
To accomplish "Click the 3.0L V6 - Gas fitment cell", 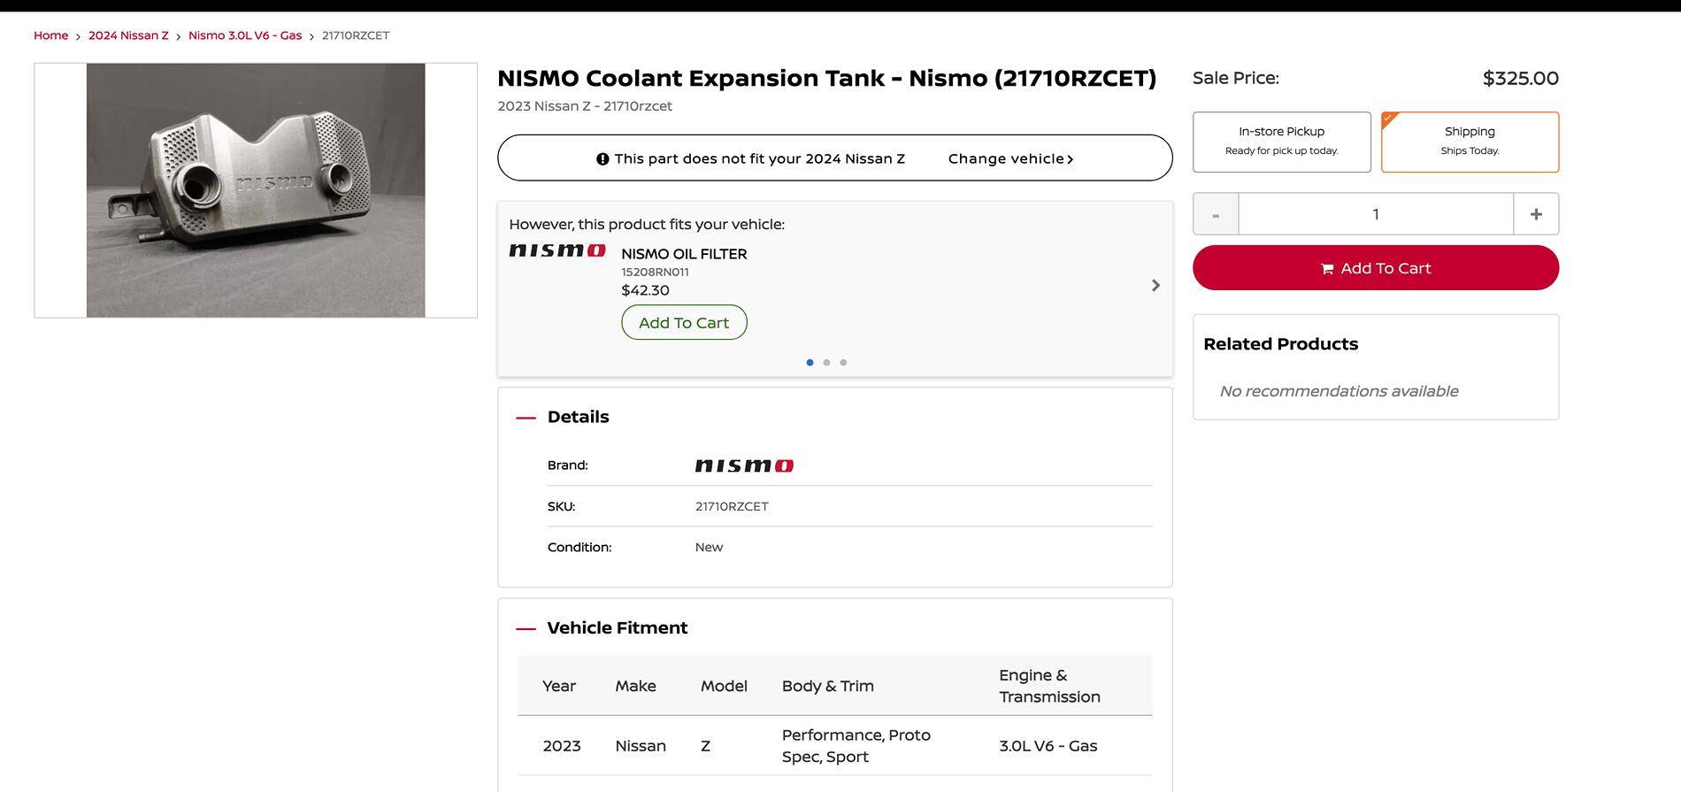I will point(1048,746).
